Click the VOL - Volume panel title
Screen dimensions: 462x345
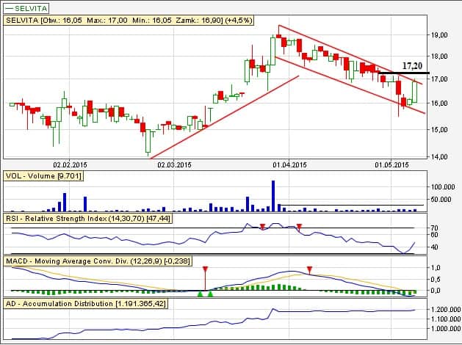click(43, 176)
